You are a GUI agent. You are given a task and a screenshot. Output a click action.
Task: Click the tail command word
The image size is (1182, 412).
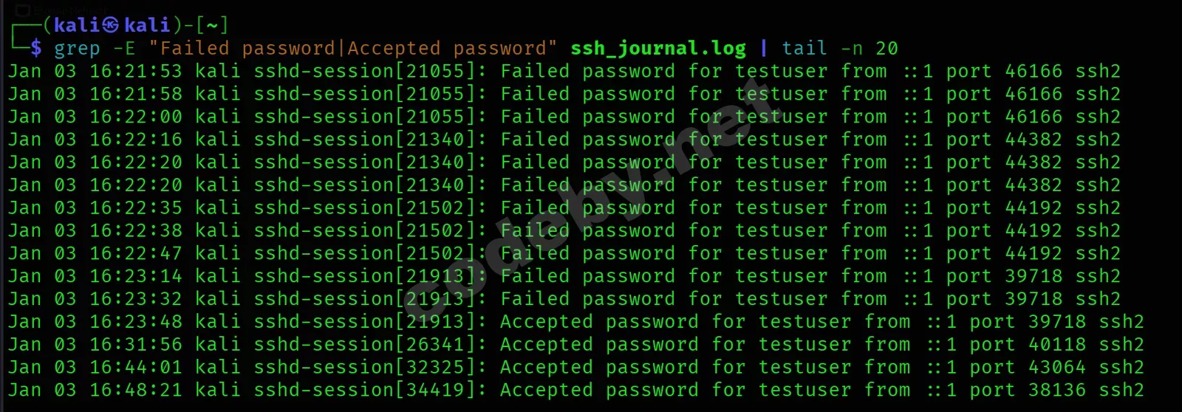[804, 49]
